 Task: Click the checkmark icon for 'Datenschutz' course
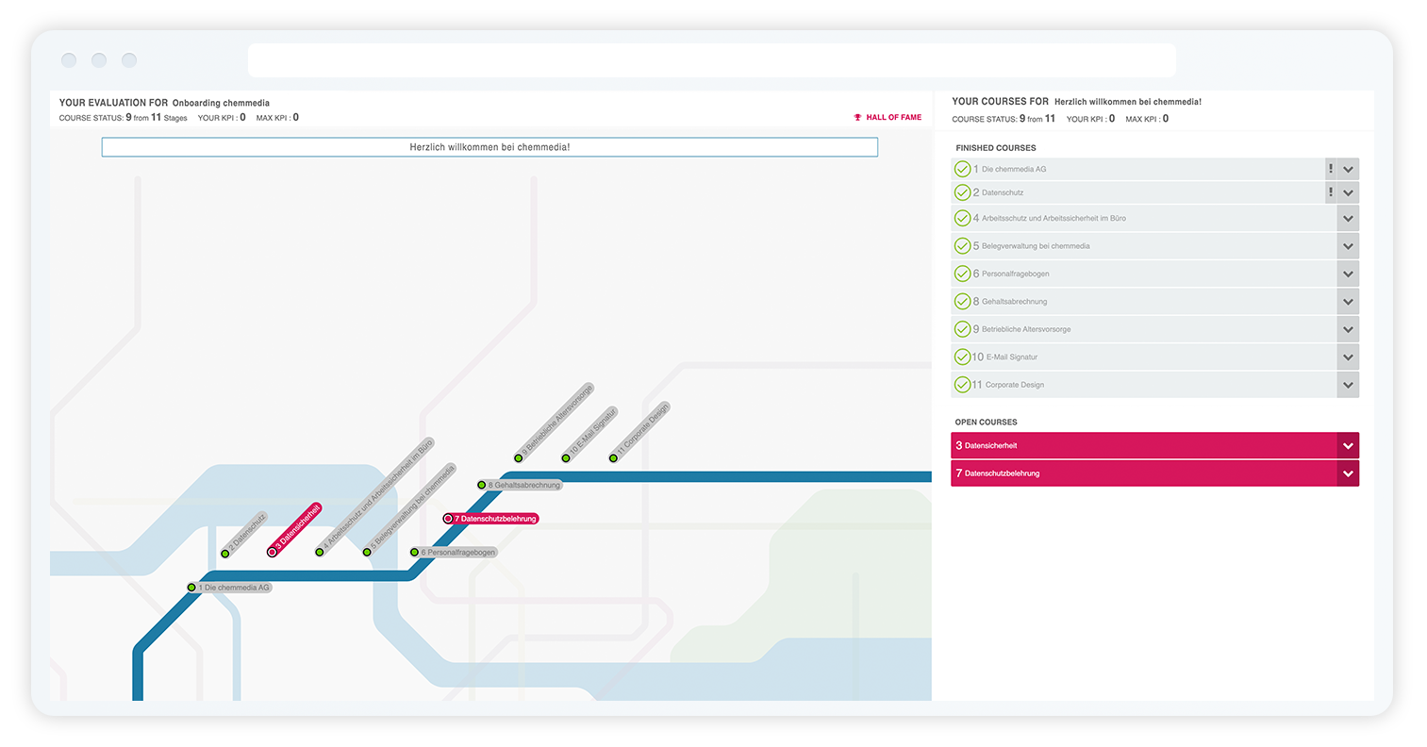click(x=962, y=192)
